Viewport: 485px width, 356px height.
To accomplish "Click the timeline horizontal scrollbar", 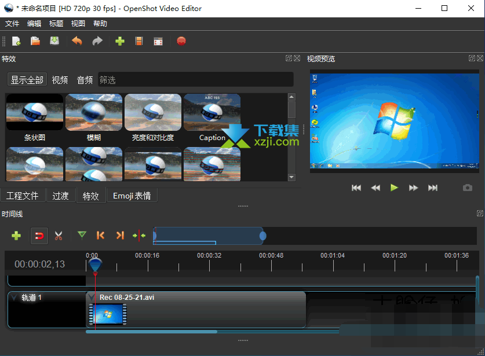I will pos(151,332).
